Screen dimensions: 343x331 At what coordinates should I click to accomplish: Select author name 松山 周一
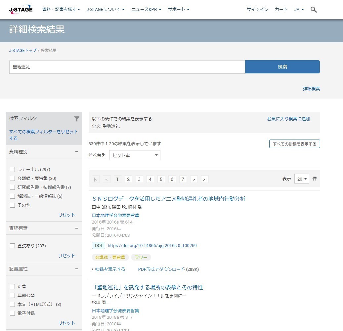pyautogui.click(x=101, y=302)
